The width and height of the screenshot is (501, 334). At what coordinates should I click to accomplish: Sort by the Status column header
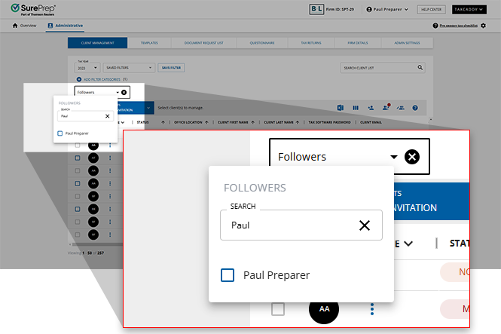point(142,122)
